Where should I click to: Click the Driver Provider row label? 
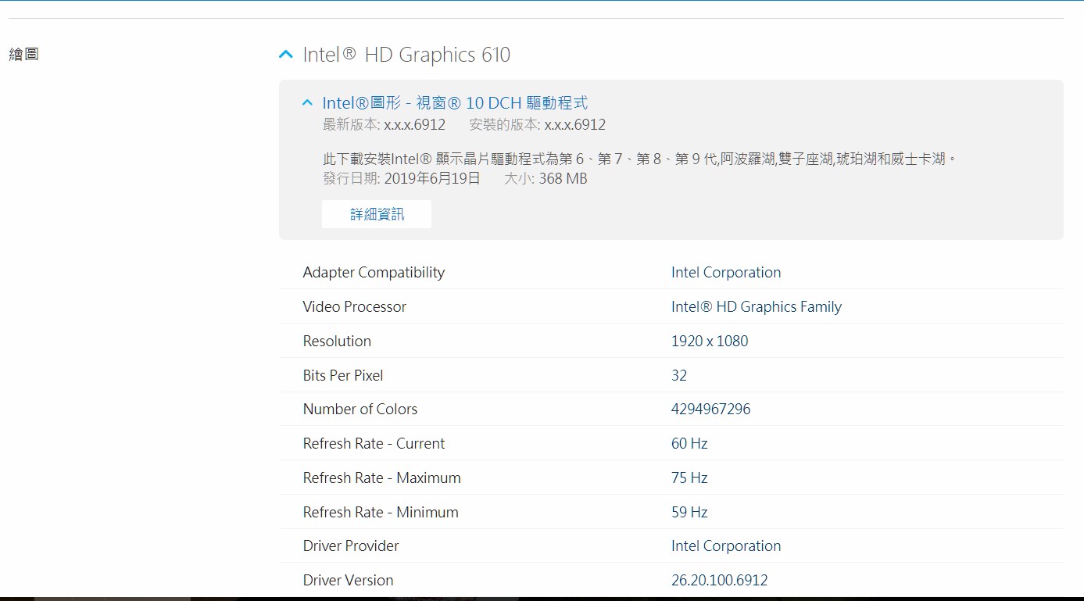[x=351, y=546]
